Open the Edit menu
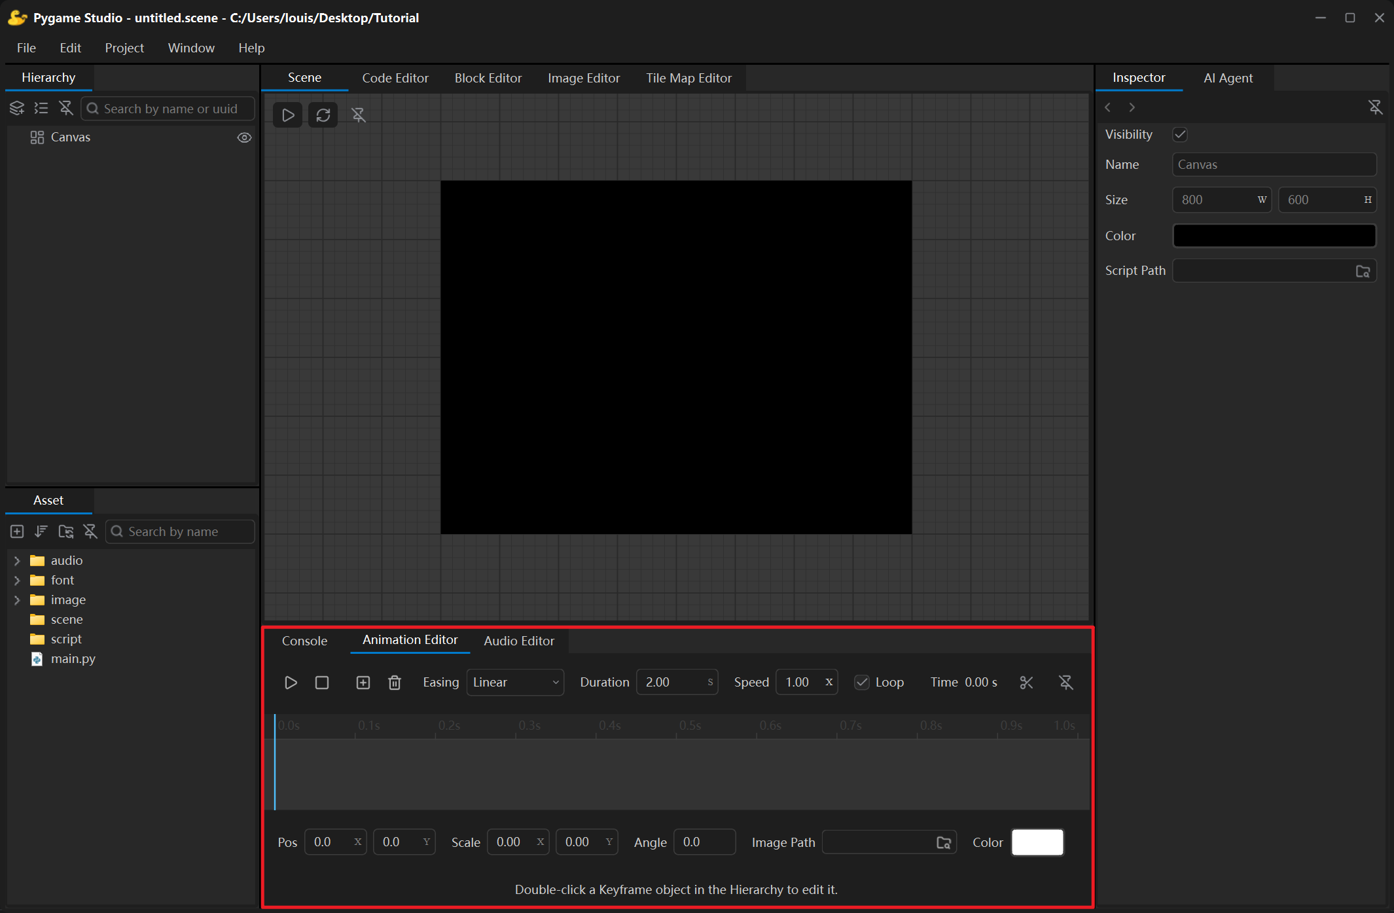 click(x=70, y=48)
